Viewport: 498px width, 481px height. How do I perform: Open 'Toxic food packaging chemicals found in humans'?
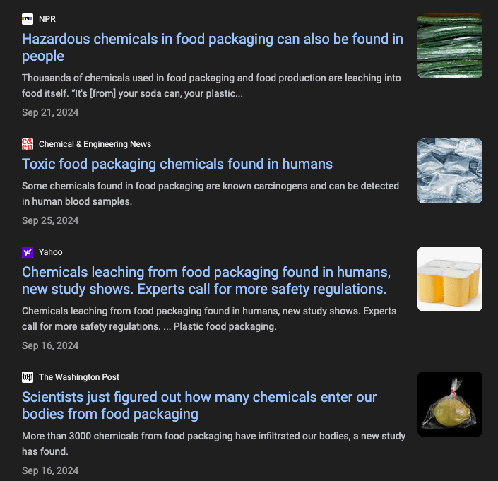coord(177,164)
